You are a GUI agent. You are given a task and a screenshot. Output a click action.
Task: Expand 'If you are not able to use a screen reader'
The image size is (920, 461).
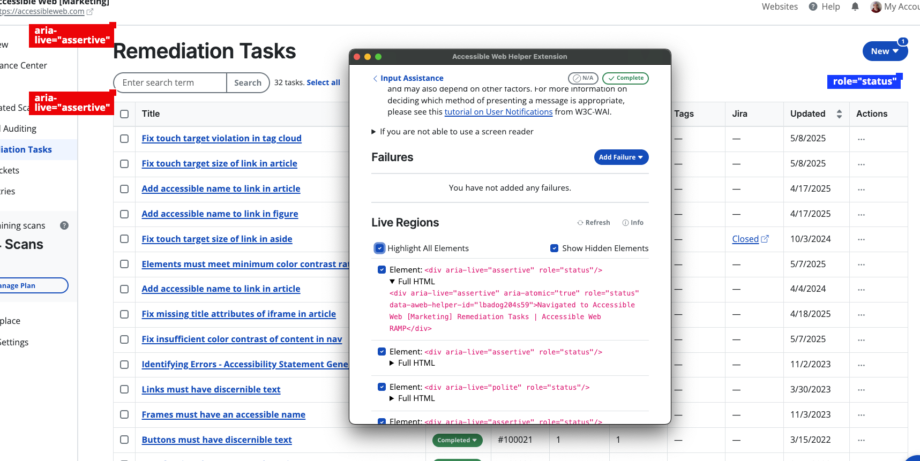(373, 132)
